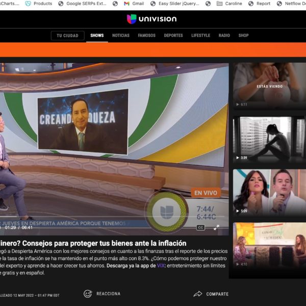Open the SHOP link in navigation

(243, 35)
